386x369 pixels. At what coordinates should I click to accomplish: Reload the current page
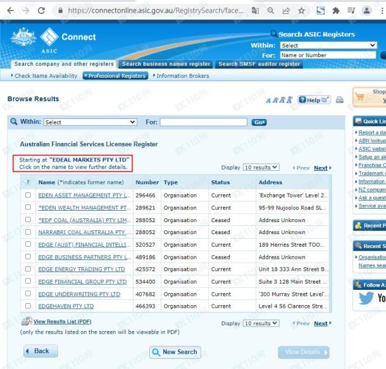click(41, 11)
